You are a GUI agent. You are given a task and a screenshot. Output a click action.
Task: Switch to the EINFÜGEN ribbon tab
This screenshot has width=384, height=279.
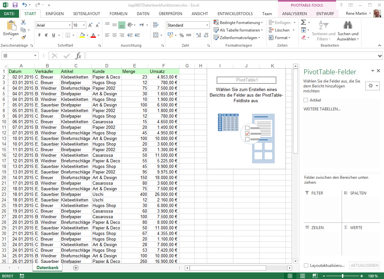54,13
